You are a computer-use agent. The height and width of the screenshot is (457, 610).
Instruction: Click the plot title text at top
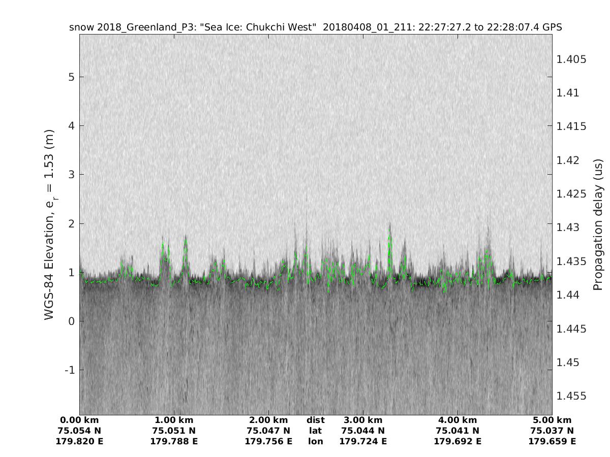coord(315,27)
